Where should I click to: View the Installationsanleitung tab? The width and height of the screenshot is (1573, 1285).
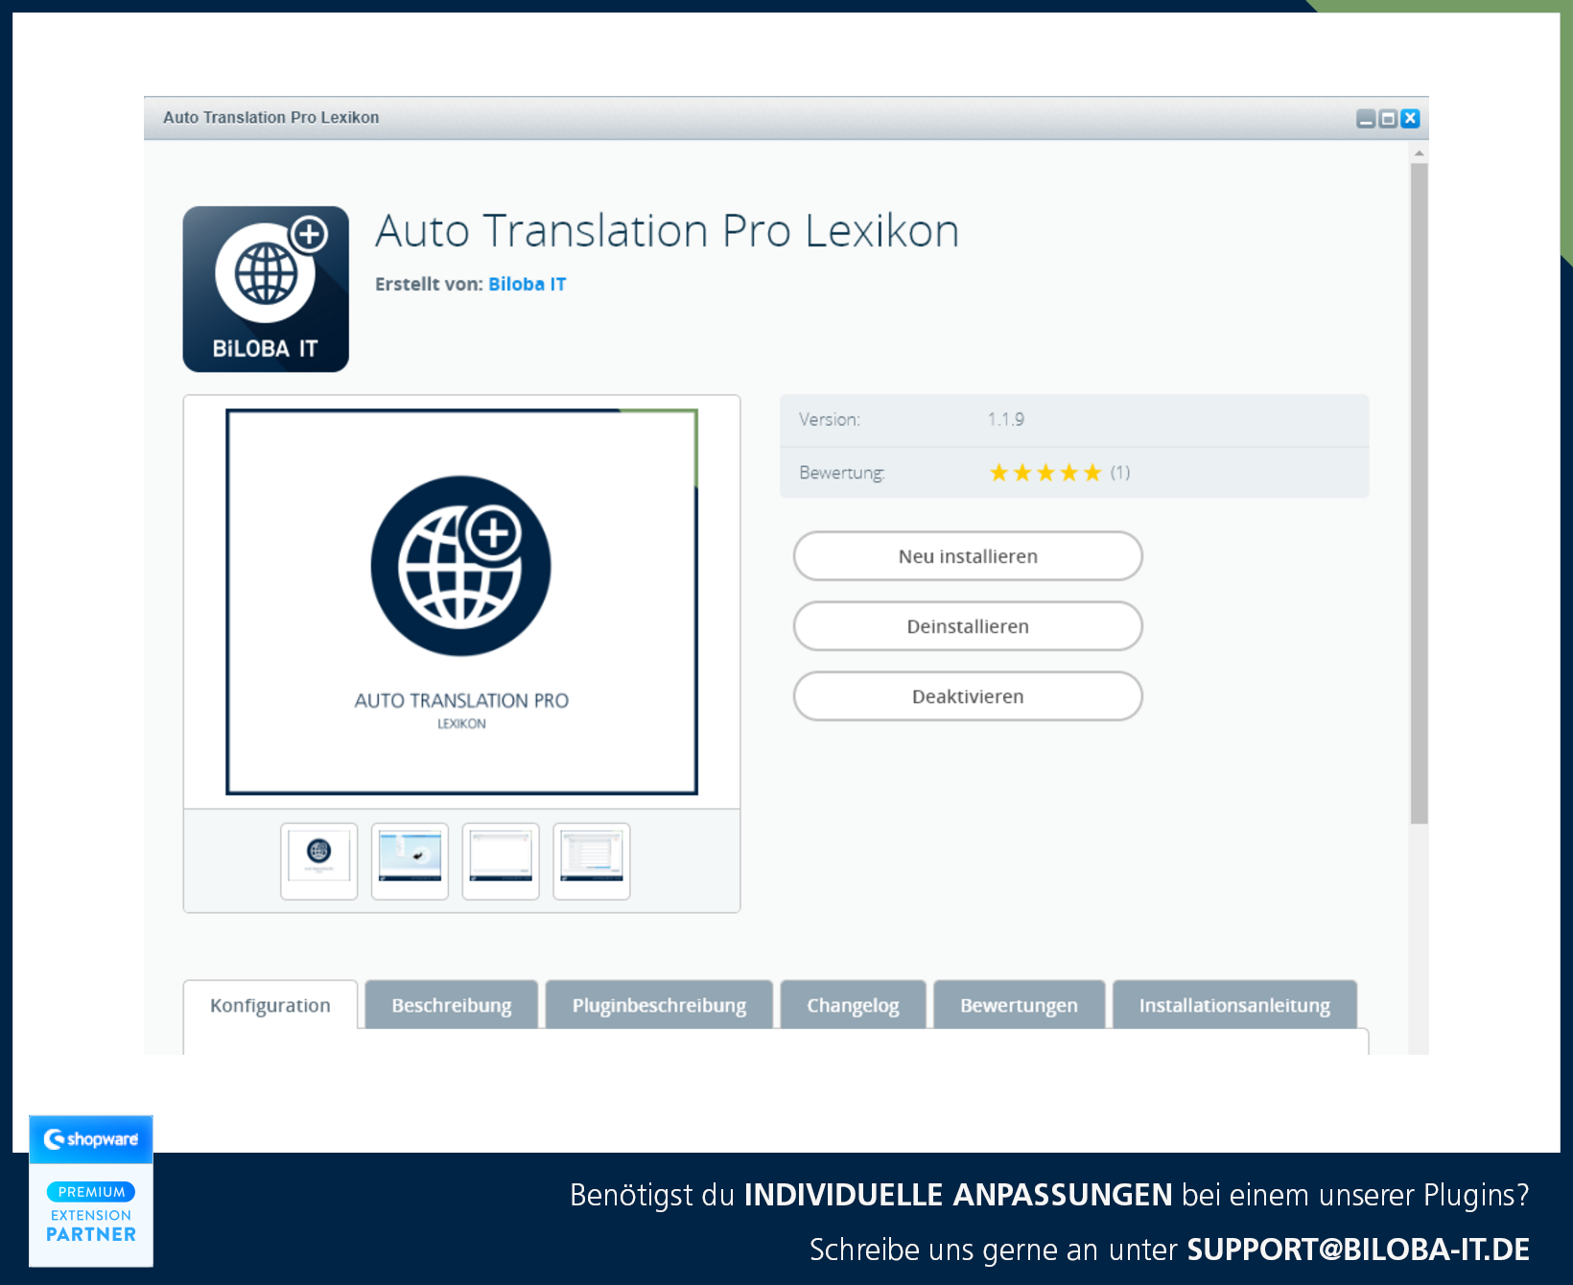1234,1005
